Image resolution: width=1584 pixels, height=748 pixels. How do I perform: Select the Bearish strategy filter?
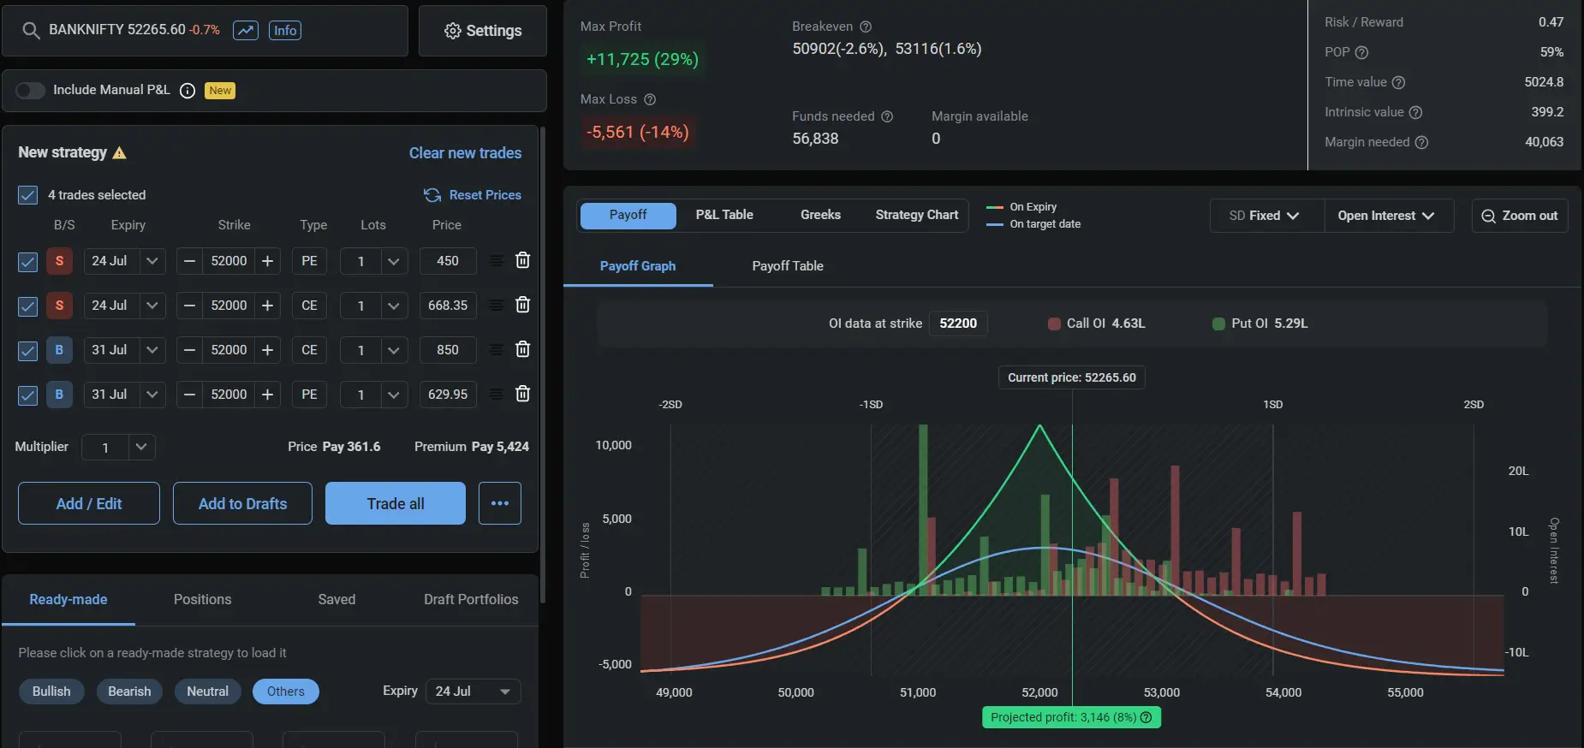coord(129,692)
